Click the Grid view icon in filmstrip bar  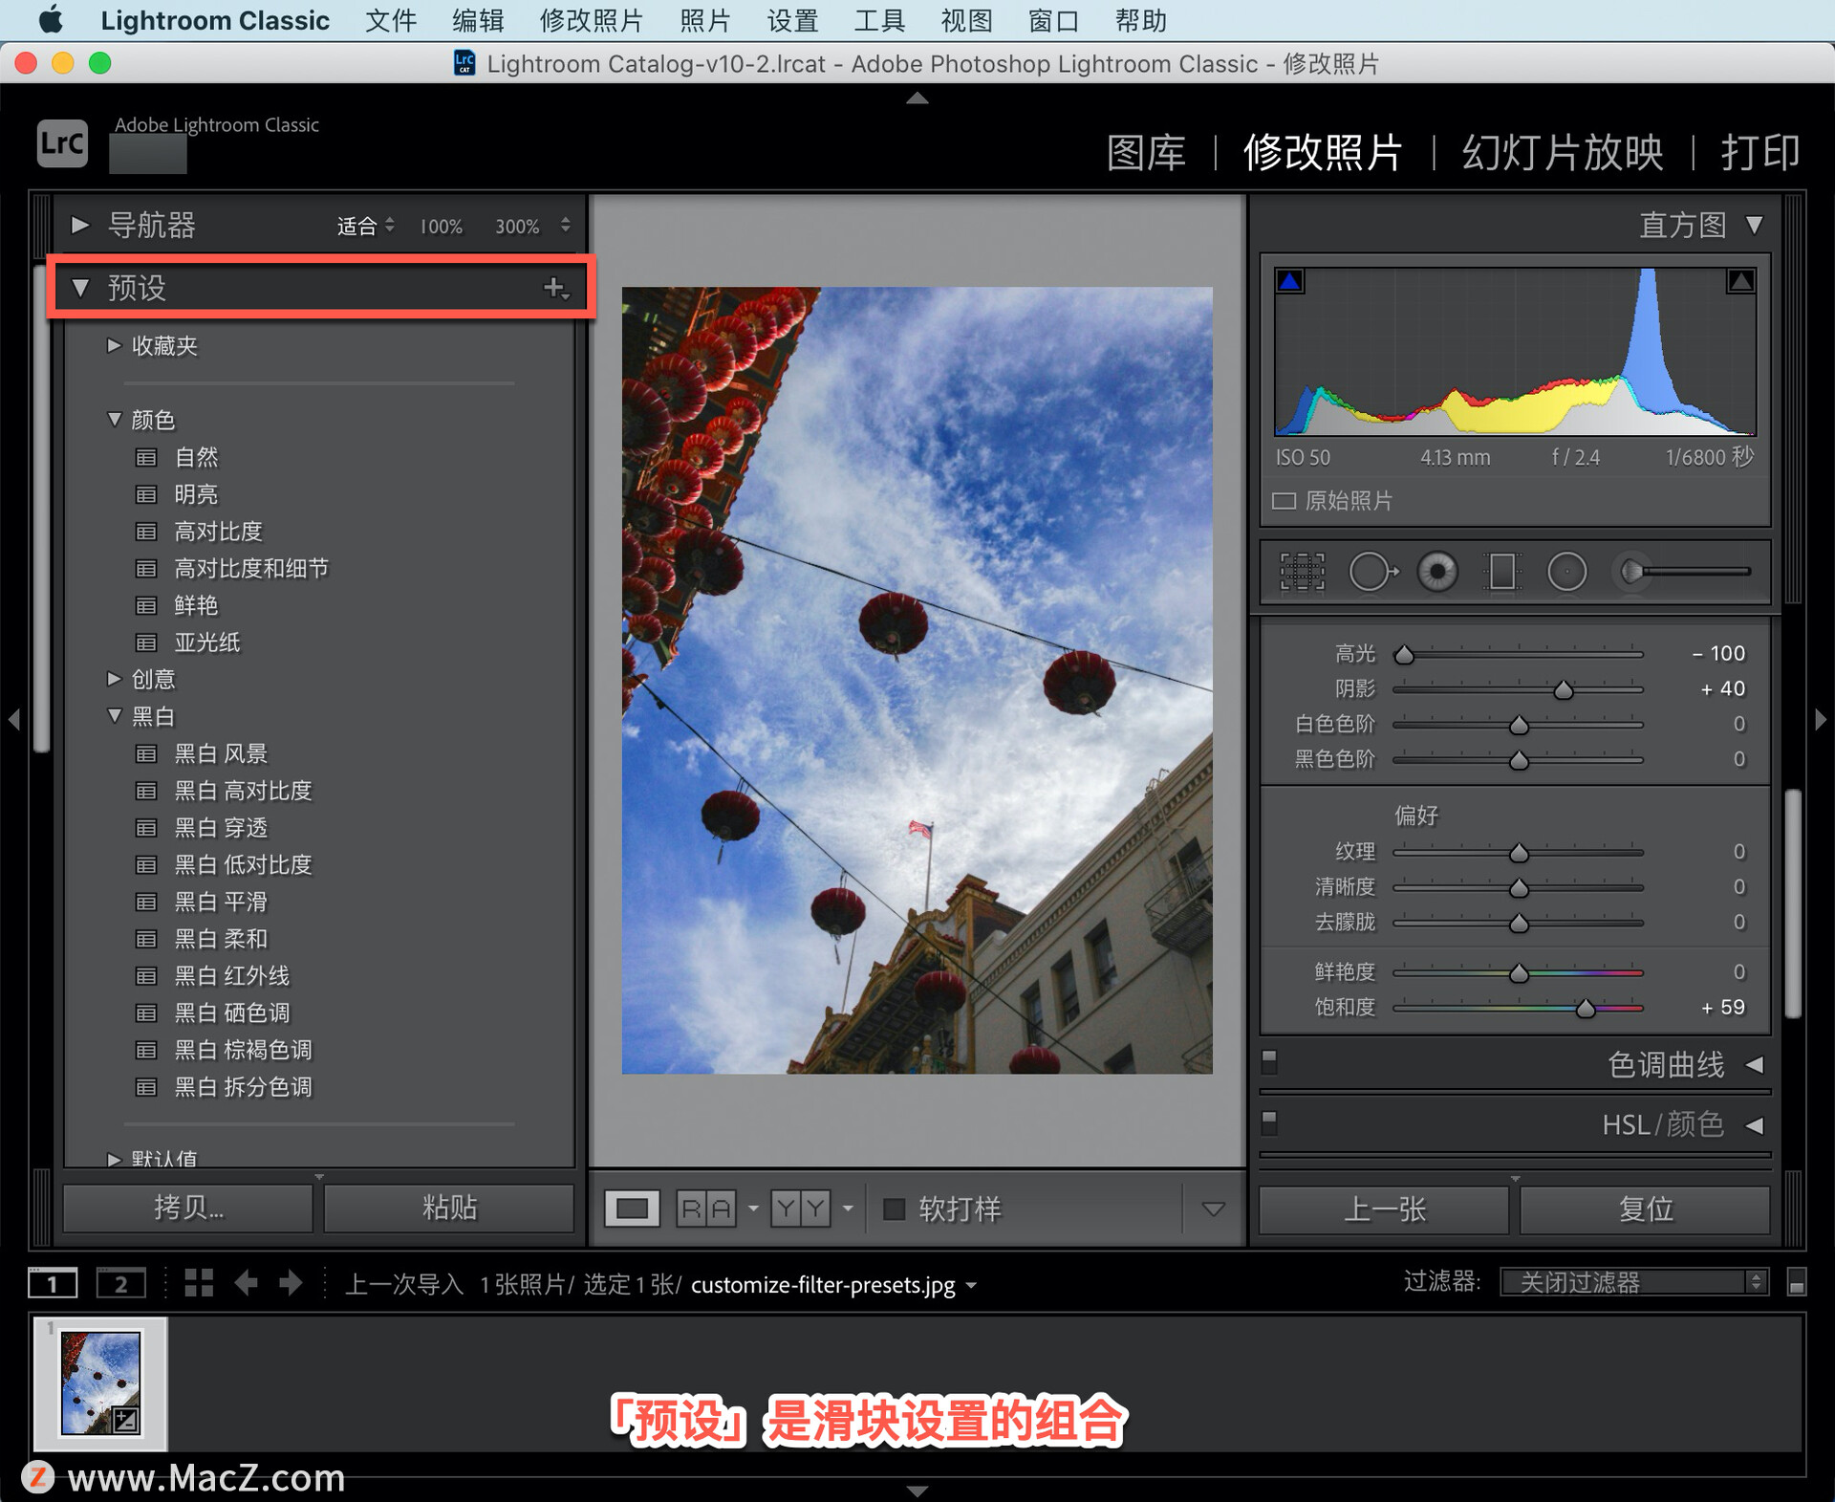(x=198, y=1283)
